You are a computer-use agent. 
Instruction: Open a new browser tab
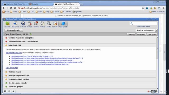pos(82,4)
